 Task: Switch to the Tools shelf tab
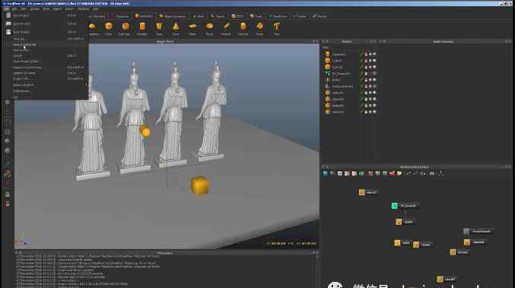point(256,16)
